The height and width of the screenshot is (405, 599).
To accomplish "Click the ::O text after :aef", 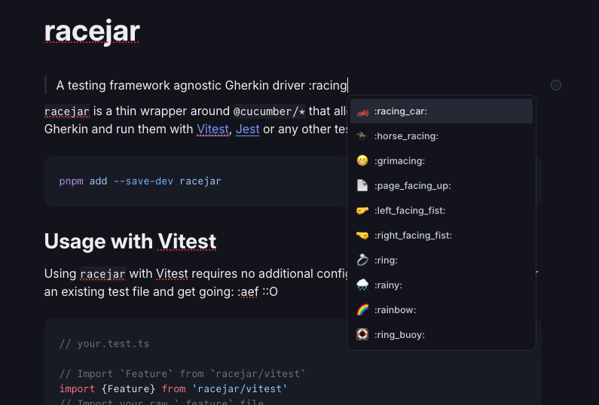I will pyautogui.click(x=270, y=291).
